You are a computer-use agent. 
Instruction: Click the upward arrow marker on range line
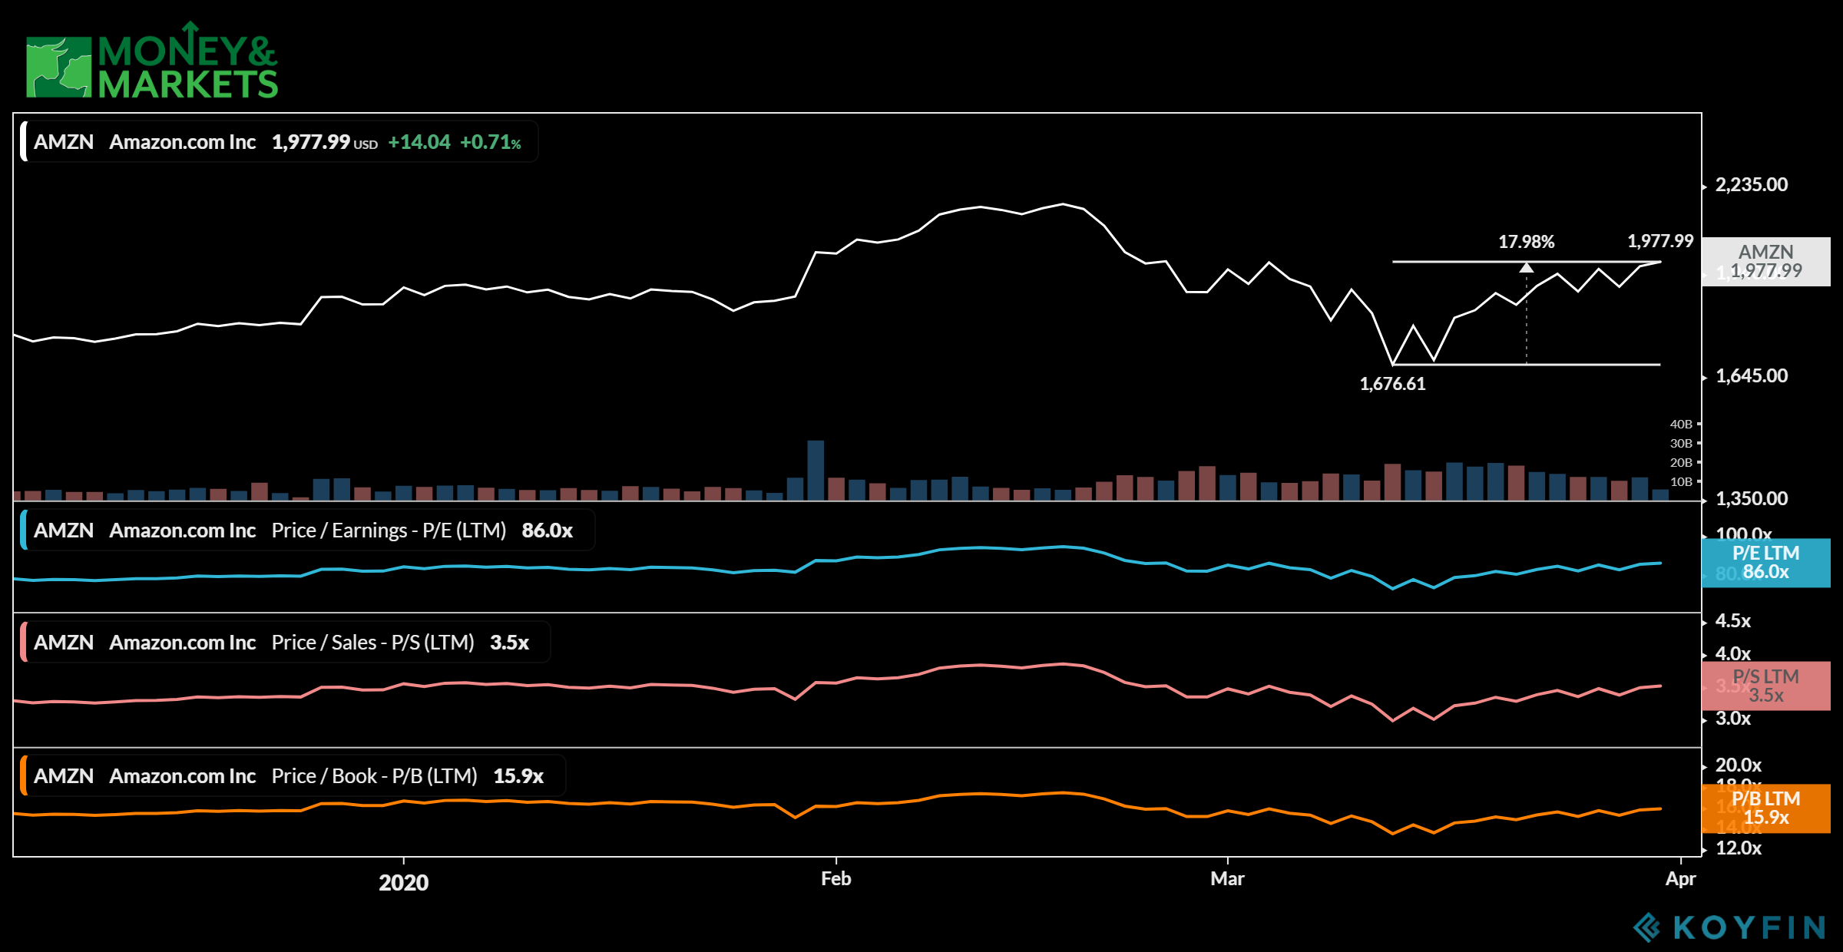point(1527,267)
